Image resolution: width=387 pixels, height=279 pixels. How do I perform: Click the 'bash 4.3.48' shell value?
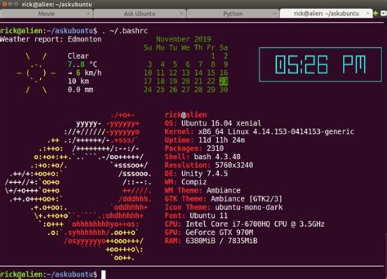(217, 157)
